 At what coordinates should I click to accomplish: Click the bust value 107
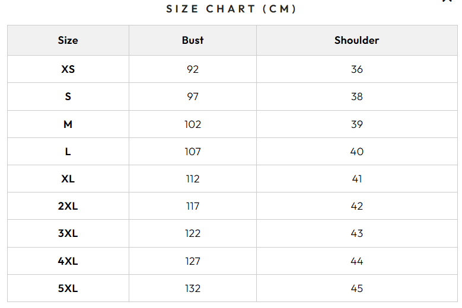tap(193, 152)
